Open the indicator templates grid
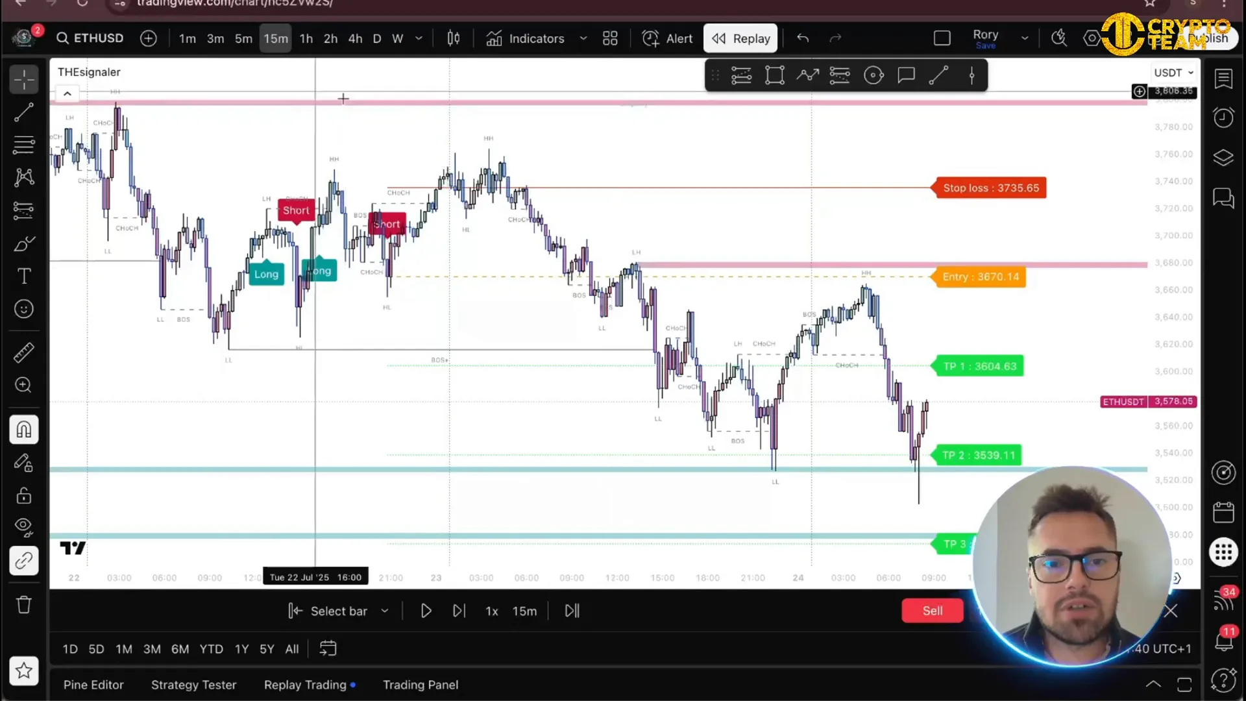Viewport: 1246px width, 701px height. 610,38
